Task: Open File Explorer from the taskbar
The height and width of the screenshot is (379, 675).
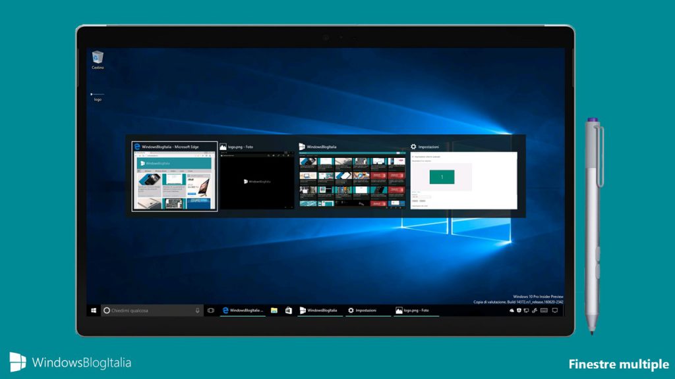Action: tap(274, 311)
